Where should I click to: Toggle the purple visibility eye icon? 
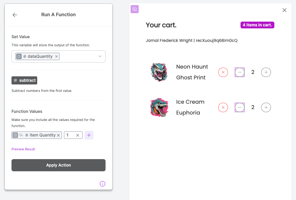[x=135, y=9]
